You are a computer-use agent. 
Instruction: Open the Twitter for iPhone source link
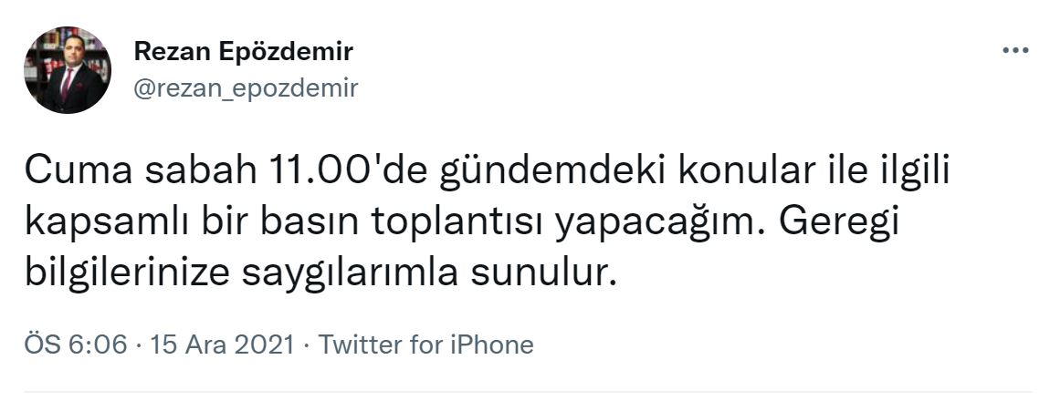click(x=427, y=344)
